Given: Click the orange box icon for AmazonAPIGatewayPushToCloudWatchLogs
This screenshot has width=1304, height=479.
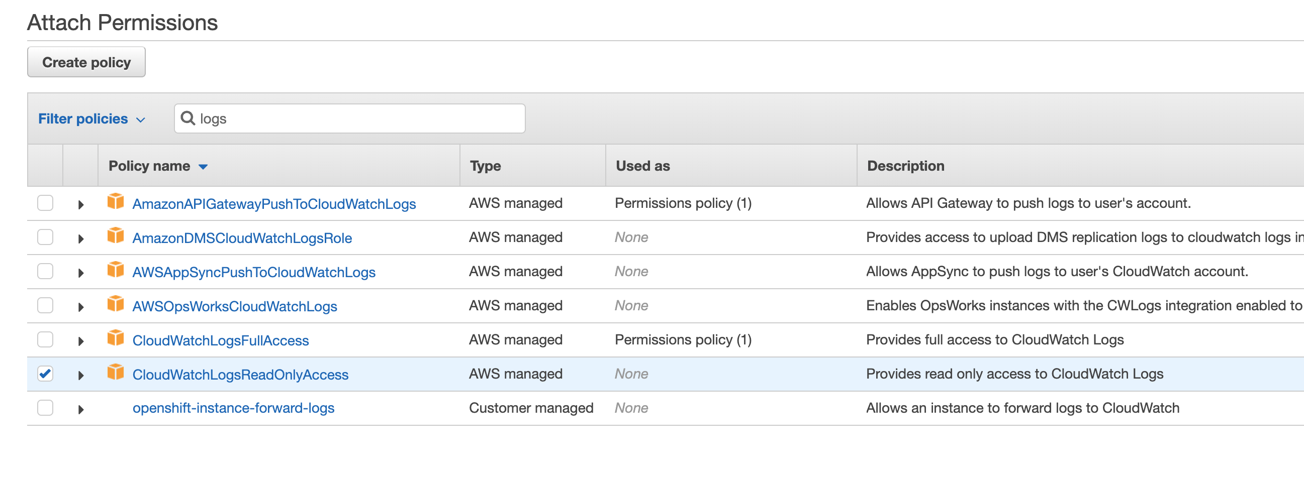Looking at the screenshot, I should (116, 201).
